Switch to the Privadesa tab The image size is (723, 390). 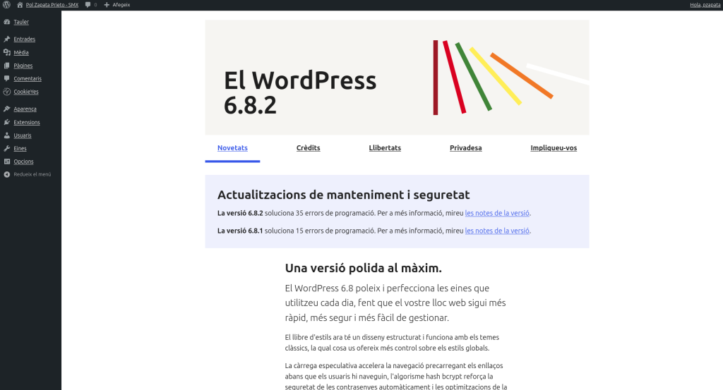pos(465,148)
